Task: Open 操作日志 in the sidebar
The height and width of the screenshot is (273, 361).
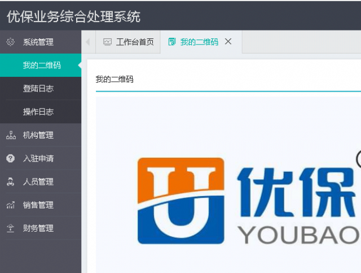Action: 38,112
